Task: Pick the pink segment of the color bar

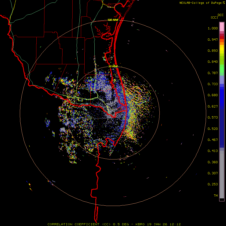Action: [x=222, y=27]
